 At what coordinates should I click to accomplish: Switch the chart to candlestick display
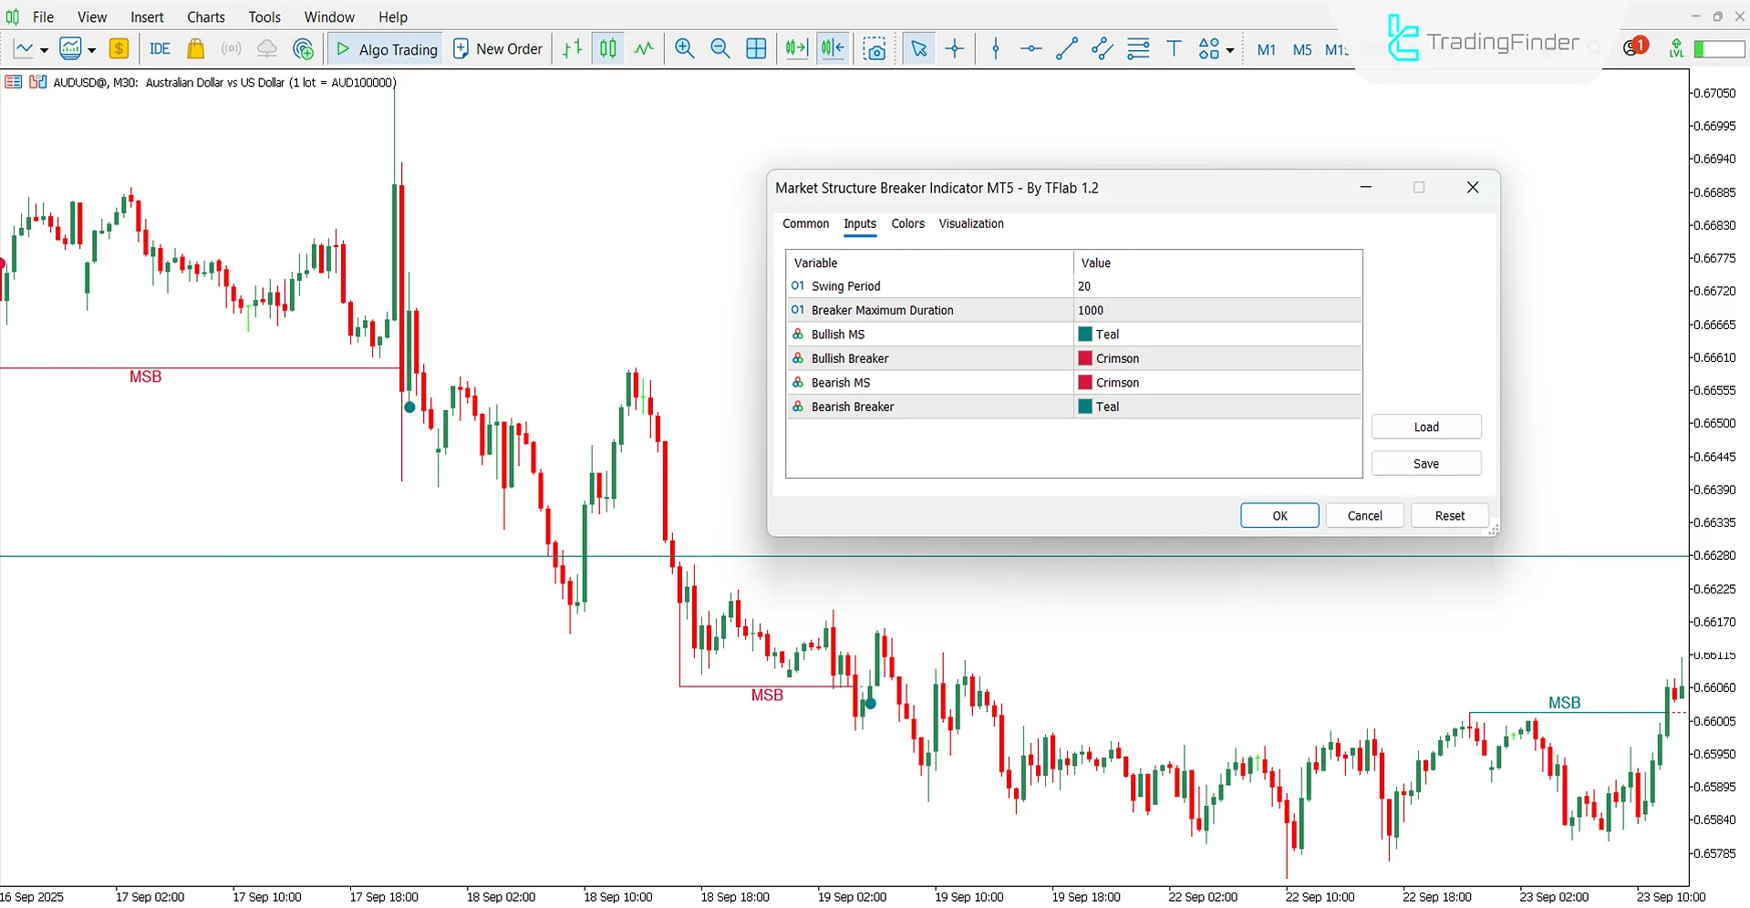coord(607,48)
